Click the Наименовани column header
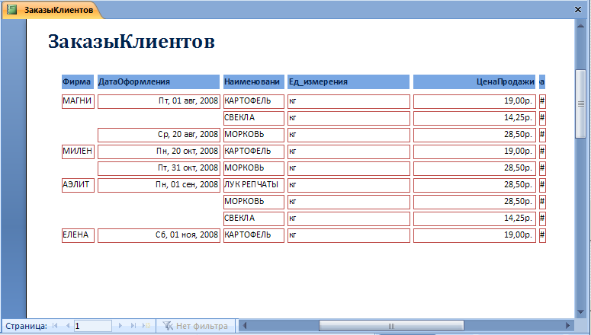This screenshot has width=591, height=335. click(x=253, y=81)
